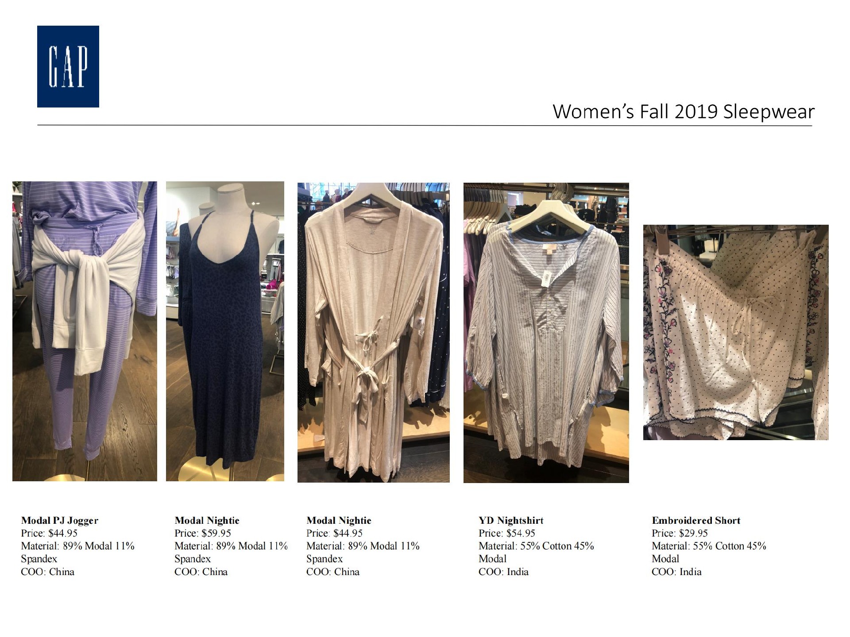Select the embroidered polka dot short photo
Viewport: 850px width, 637px height.
click(736, 332)
